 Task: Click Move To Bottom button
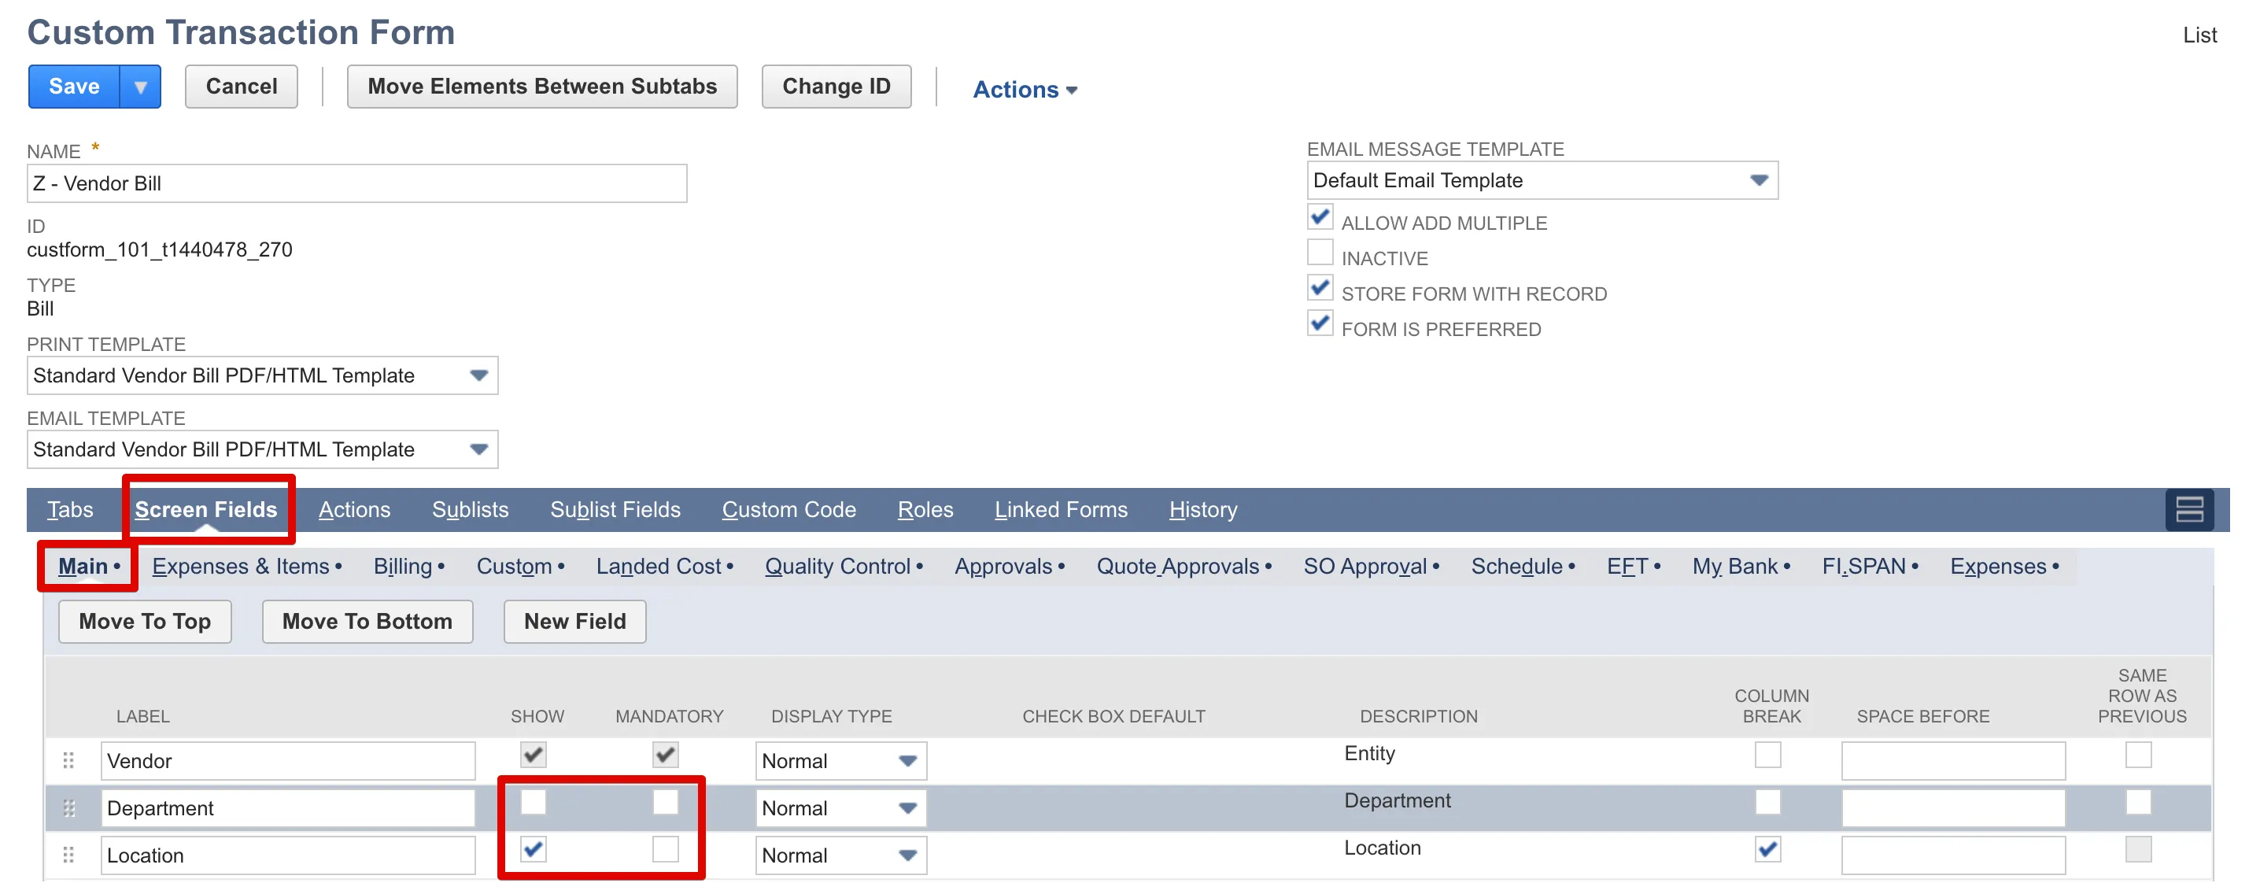click(x=367, y=621)
